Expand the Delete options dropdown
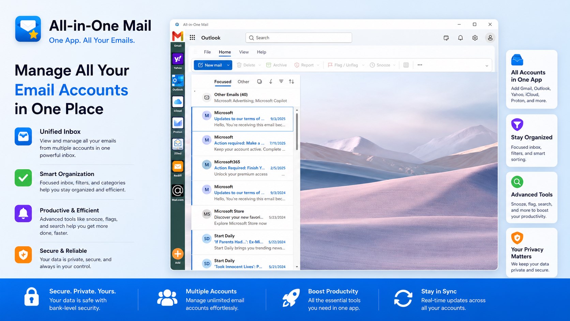Viewport: 570px width, 321px height. point(260,65)
